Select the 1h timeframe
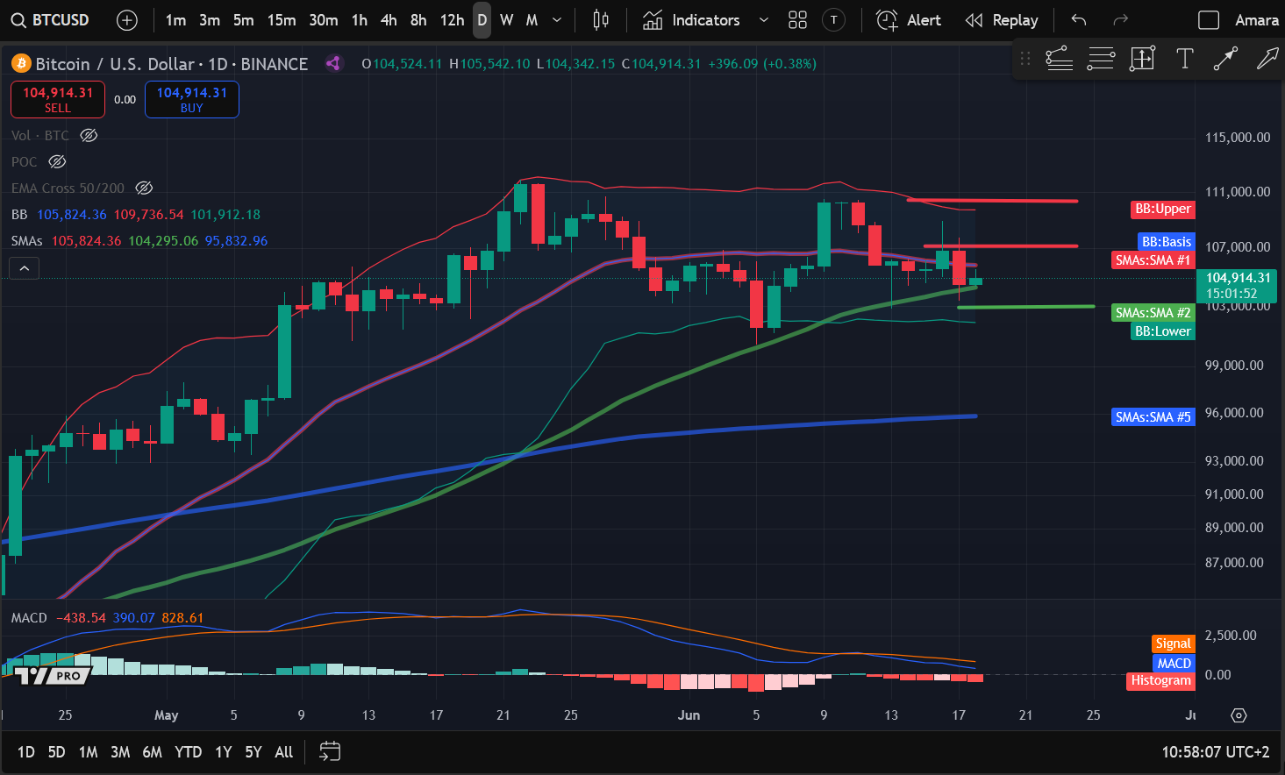 (360, 20)
